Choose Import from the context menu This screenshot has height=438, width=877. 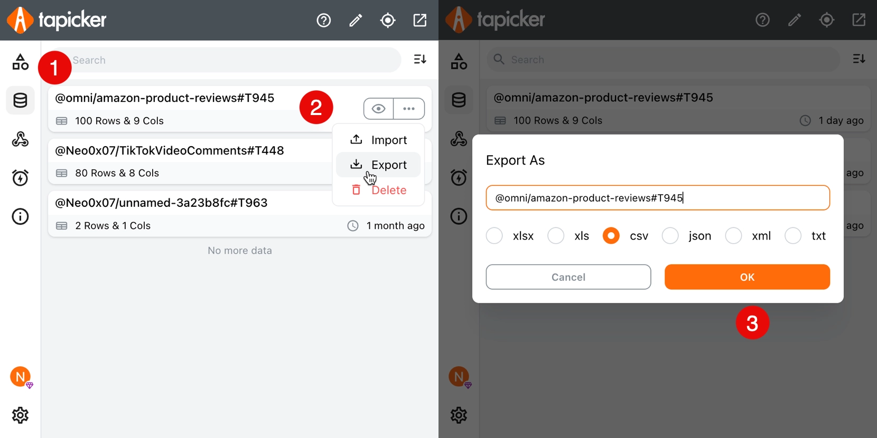click(x=379, y=140)
